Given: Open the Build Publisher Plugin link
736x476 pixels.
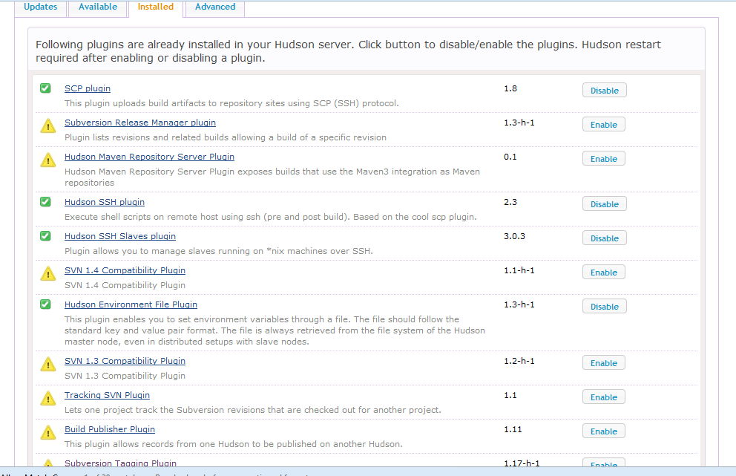Looking at the screenshot, I should click(109, 429).
